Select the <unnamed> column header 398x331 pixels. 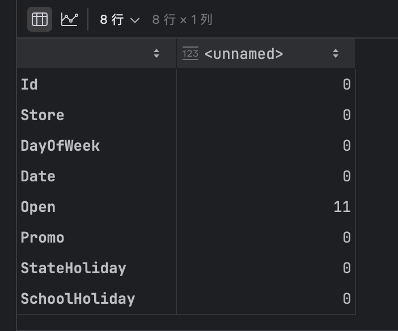coord(244,54)
